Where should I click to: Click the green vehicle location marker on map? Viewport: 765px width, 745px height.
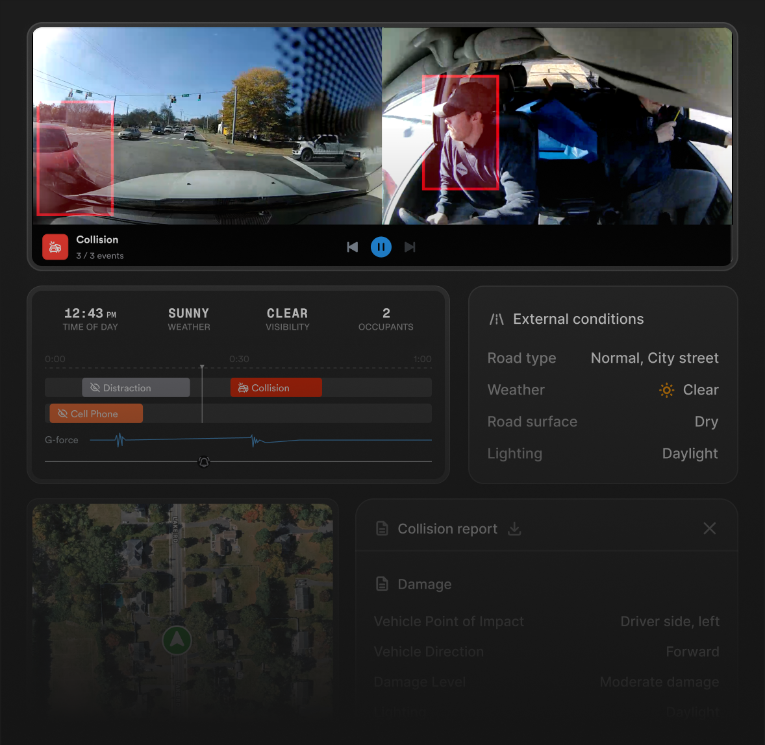(x=177, y=640)
